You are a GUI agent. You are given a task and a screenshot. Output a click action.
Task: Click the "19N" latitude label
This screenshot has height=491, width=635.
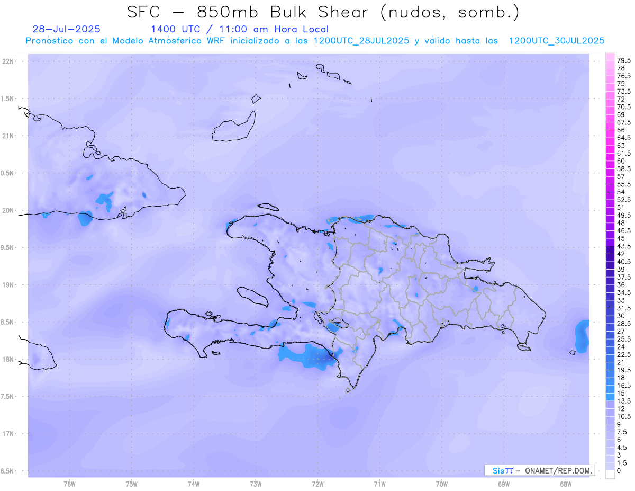click(8, 285)
